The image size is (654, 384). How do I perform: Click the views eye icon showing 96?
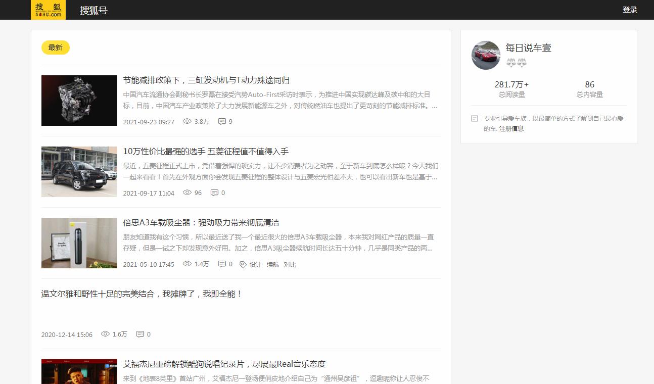[187, 193]
